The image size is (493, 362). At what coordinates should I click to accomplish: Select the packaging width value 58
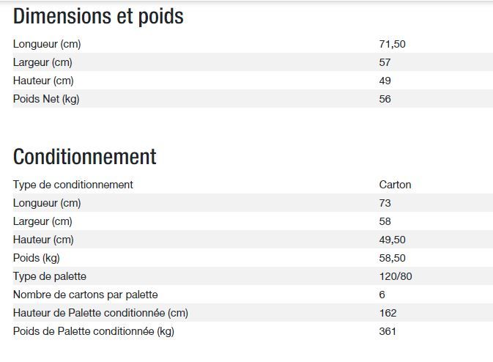pos(385,221)
